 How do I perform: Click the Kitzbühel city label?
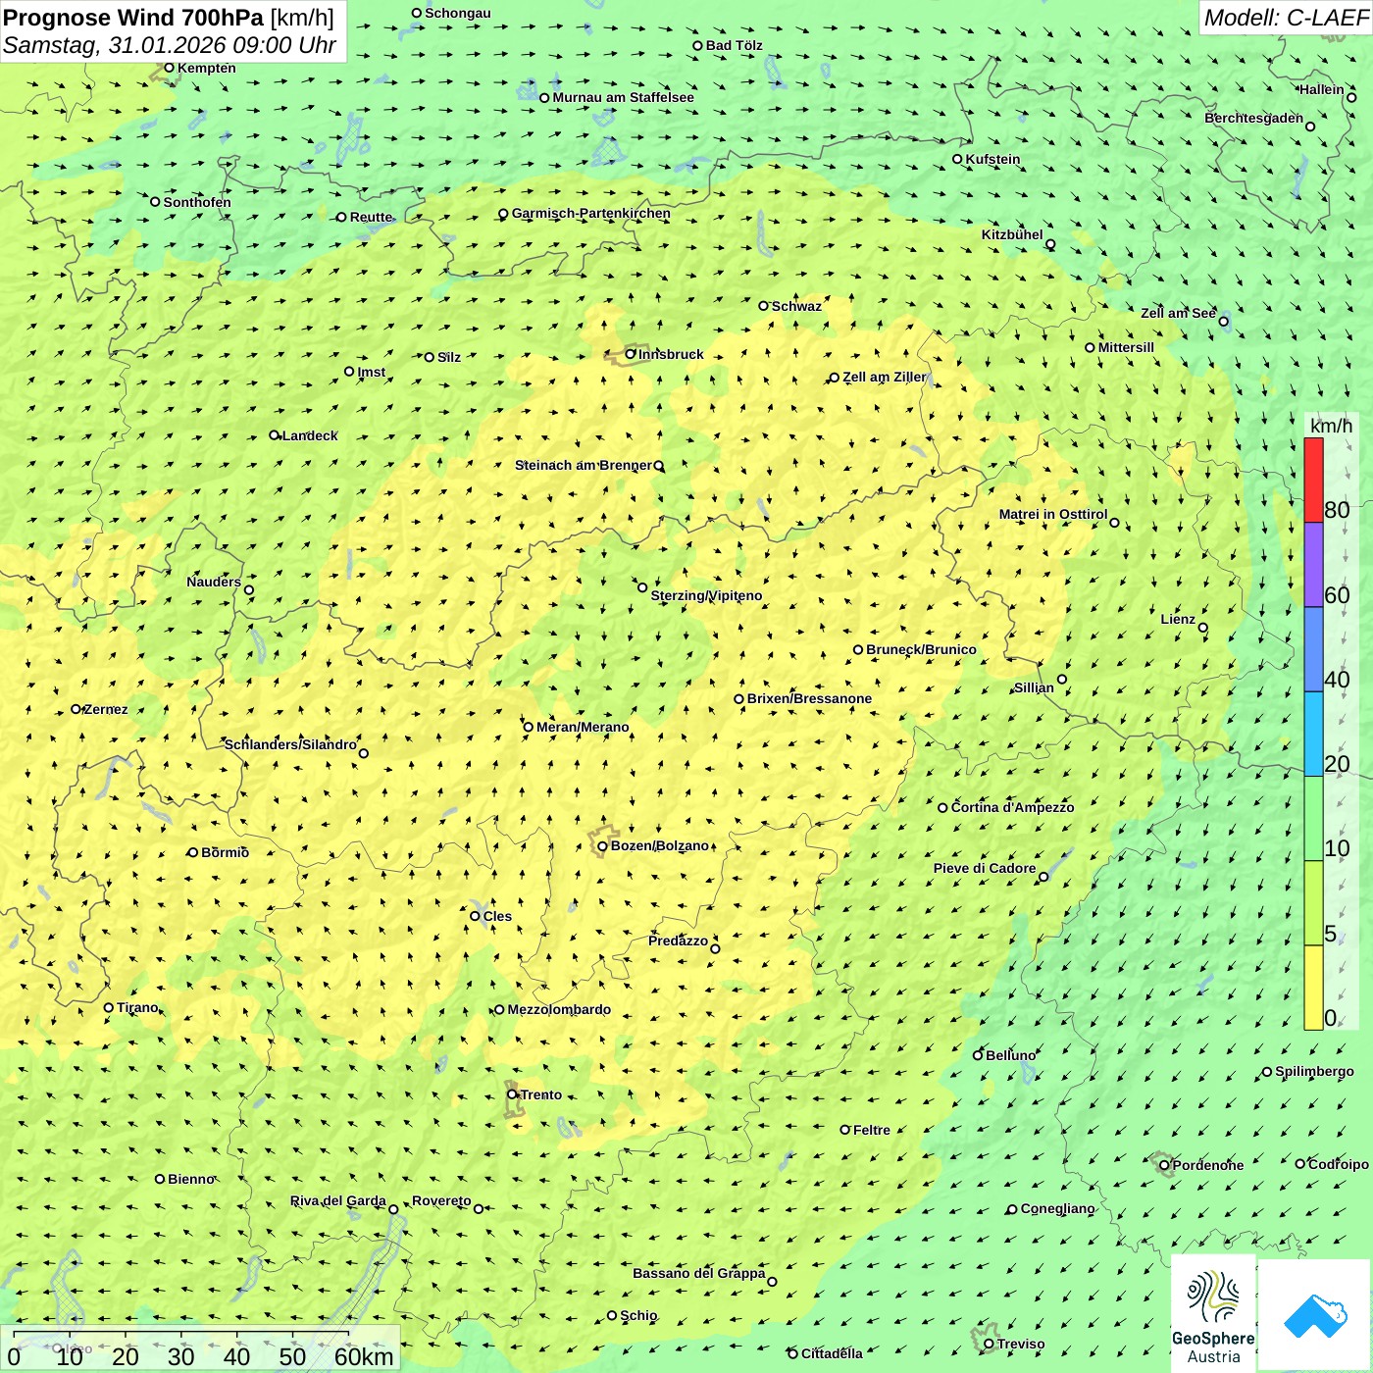1012,234
